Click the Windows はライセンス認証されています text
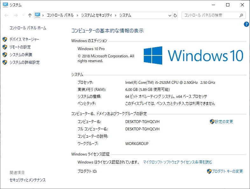The image size is (250, 189). click(x=108, y=162)
